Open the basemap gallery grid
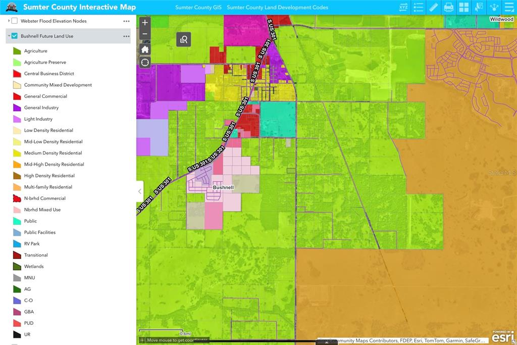The image size is (517, 345). click(x=463, y=7)
